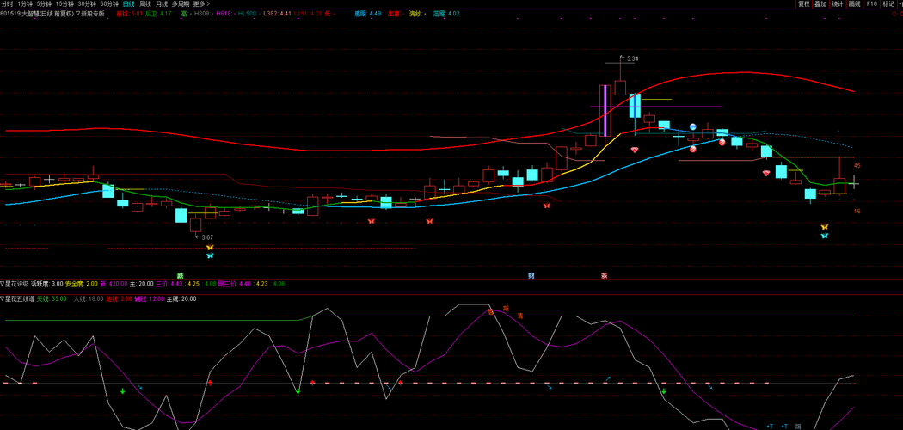Click the 明三价 4.40 label
903x430 pixels.
pos(235,284)
